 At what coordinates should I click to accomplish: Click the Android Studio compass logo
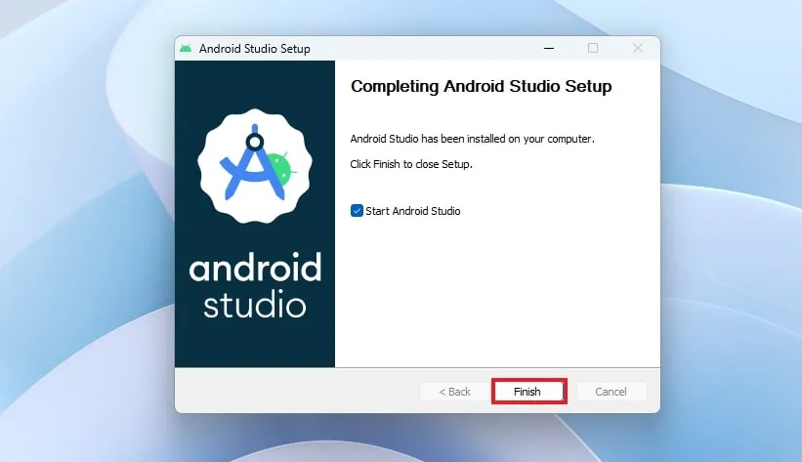pyautogui.click(x=255, y=166)
